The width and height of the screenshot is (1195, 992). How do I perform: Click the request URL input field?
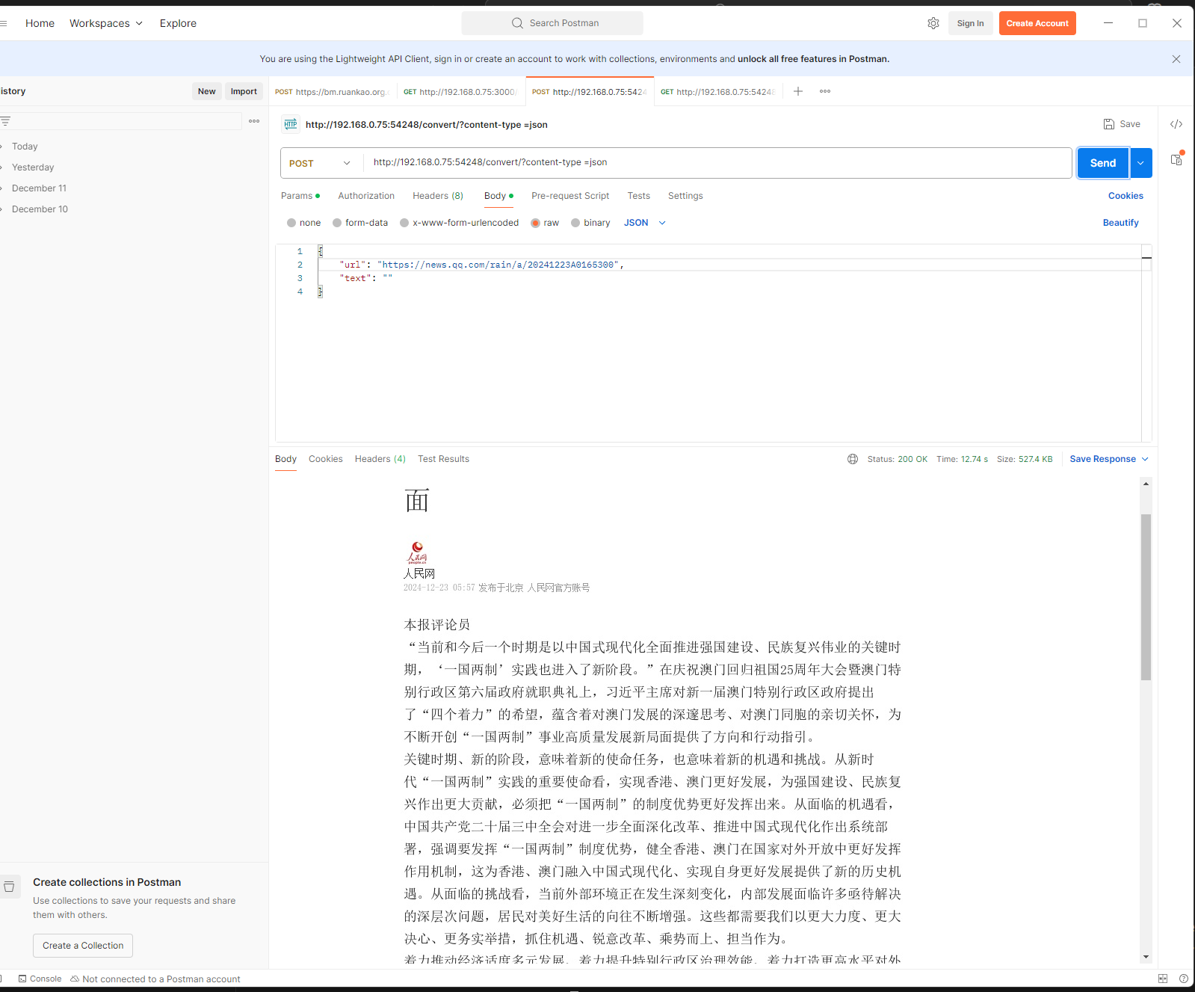[717, 163]
